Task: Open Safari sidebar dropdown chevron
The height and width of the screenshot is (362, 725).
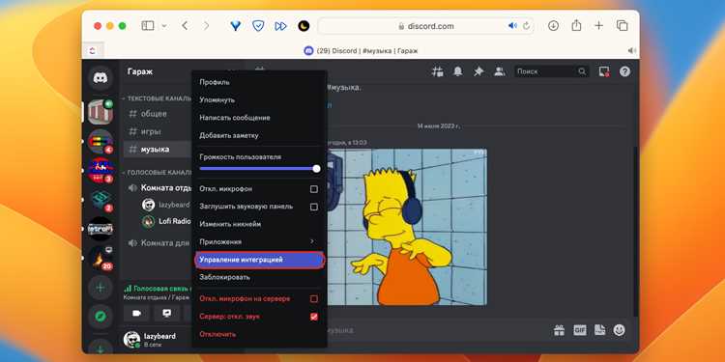Action: pos(163,26)
